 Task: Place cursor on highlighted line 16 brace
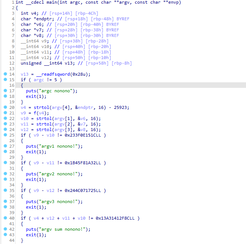(22, 85)
